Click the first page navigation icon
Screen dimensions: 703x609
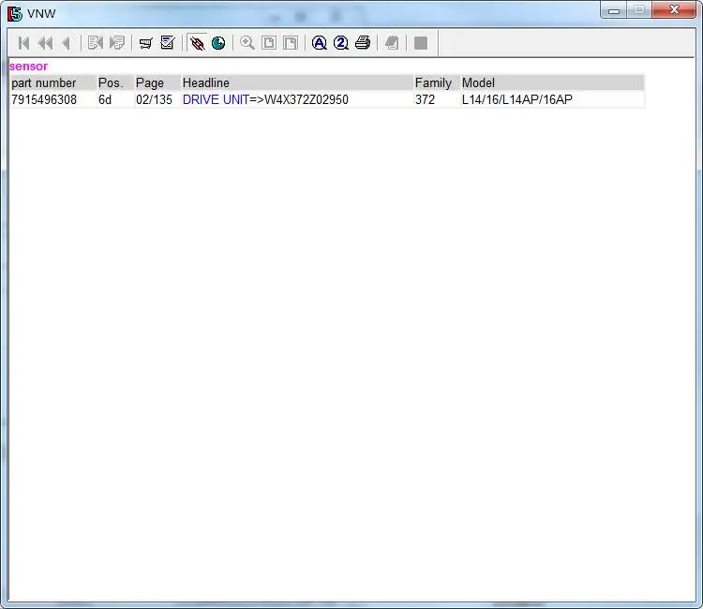coord(23,43)
